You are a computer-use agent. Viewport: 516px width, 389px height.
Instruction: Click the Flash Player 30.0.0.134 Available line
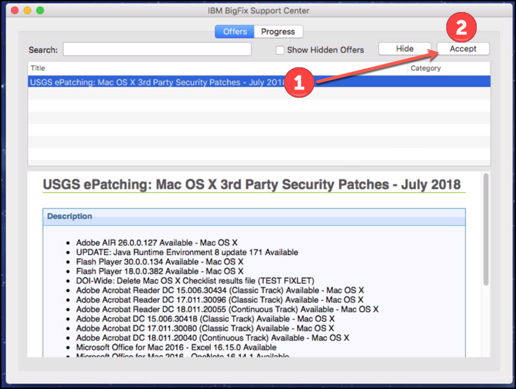pos(160,262)
